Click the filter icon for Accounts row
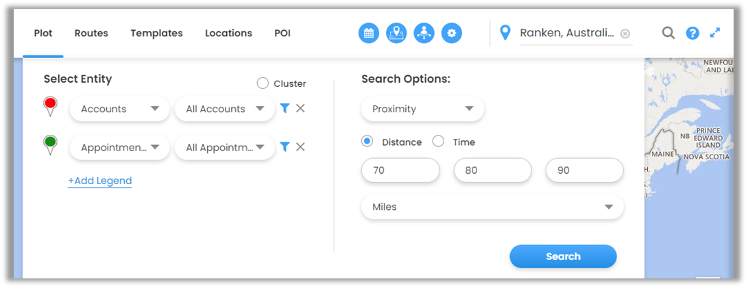 click(285, 108)
